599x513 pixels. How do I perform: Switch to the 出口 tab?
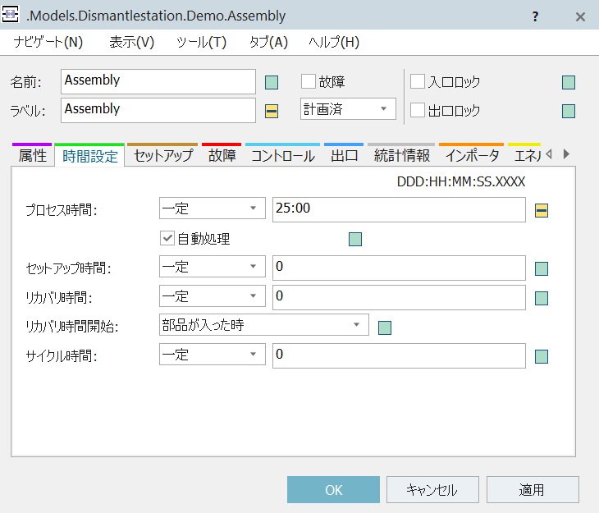click(344, 156)
